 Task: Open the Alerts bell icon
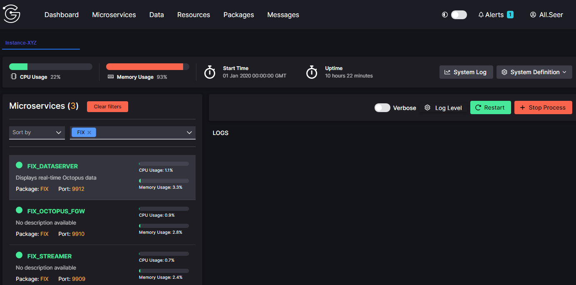481,15
